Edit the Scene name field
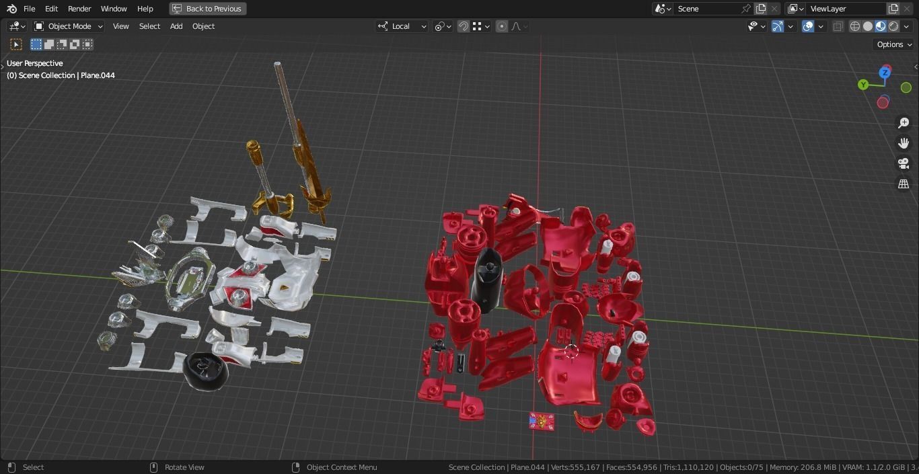Viewport: 919px width, 474px height. pyautogui.click(x=708, y=9)
